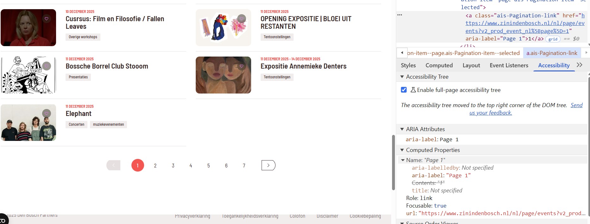Image resolution: width=590 pixels, height=224 pixels.
Task: Click heart icon on Bossche Borrel Club thumbnail
Action: coord(47,66)
